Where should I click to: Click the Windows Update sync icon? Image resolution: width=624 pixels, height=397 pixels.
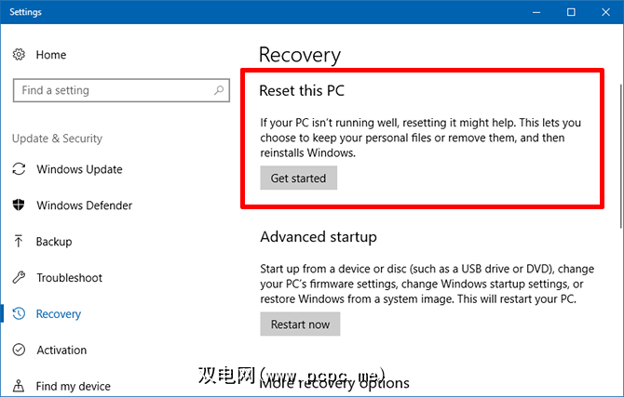coord(19,169)
